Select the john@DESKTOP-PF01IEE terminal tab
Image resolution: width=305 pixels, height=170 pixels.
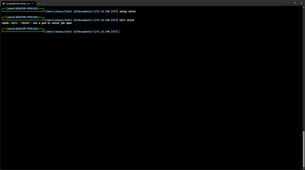point(18,4)
